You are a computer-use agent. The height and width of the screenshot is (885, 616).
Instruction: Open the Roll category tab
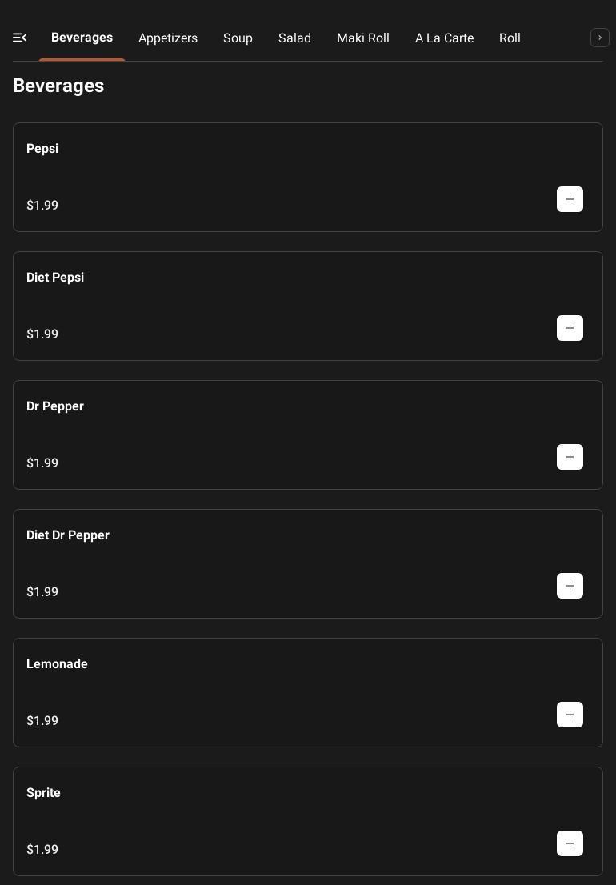pos(510,38)
